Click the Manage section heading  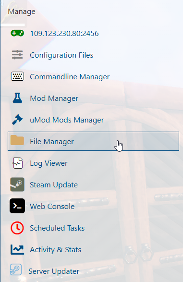(22, 12)
